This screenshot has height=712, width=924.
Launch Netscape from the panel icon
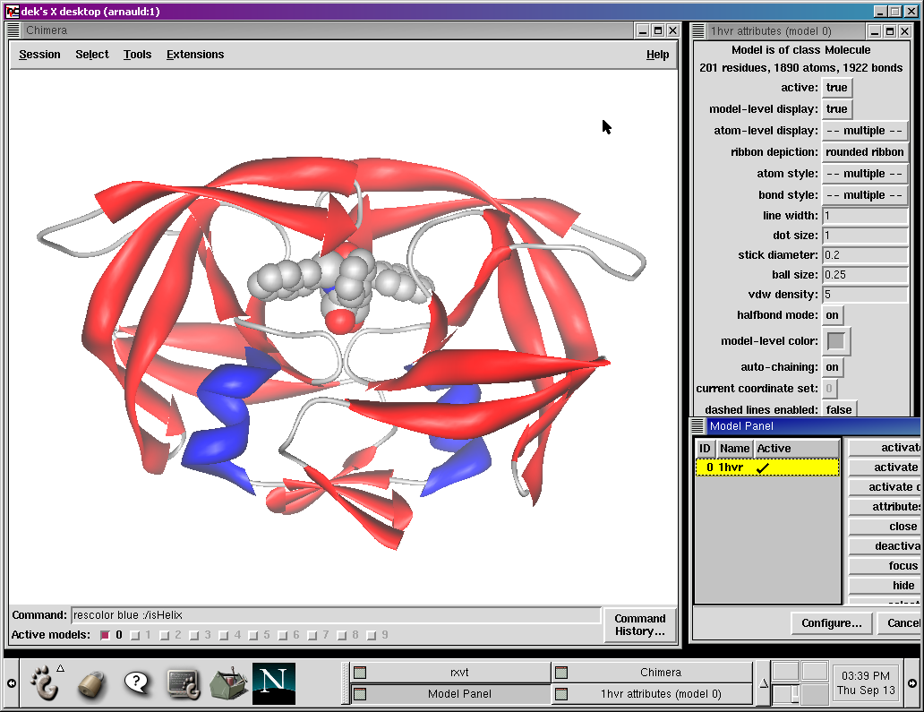(x=274, y=683)
